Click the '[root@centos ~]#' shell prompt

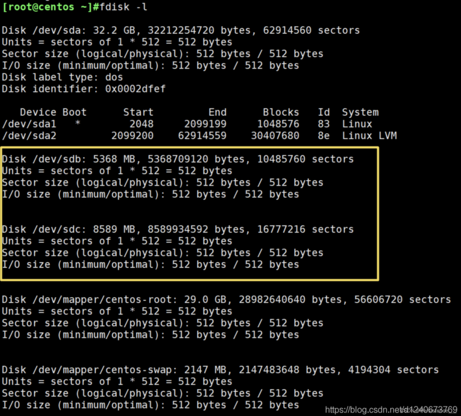click(51, 7)
